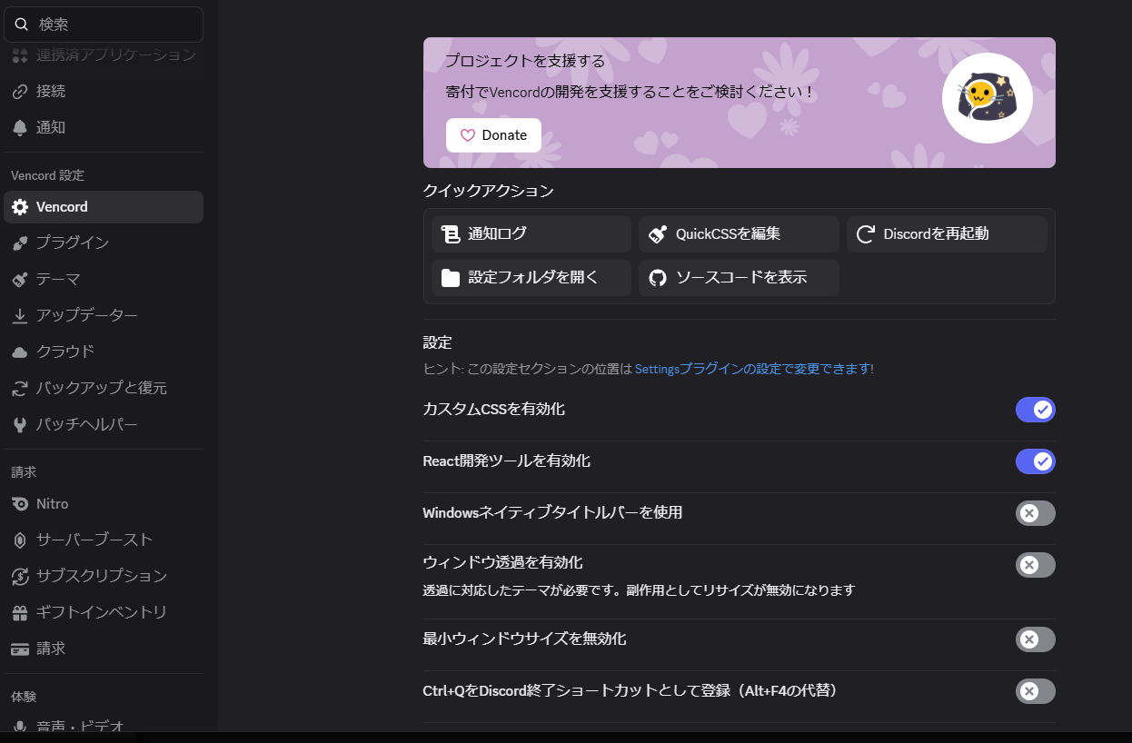Click the scroll icon on 通知ログ

451,234
